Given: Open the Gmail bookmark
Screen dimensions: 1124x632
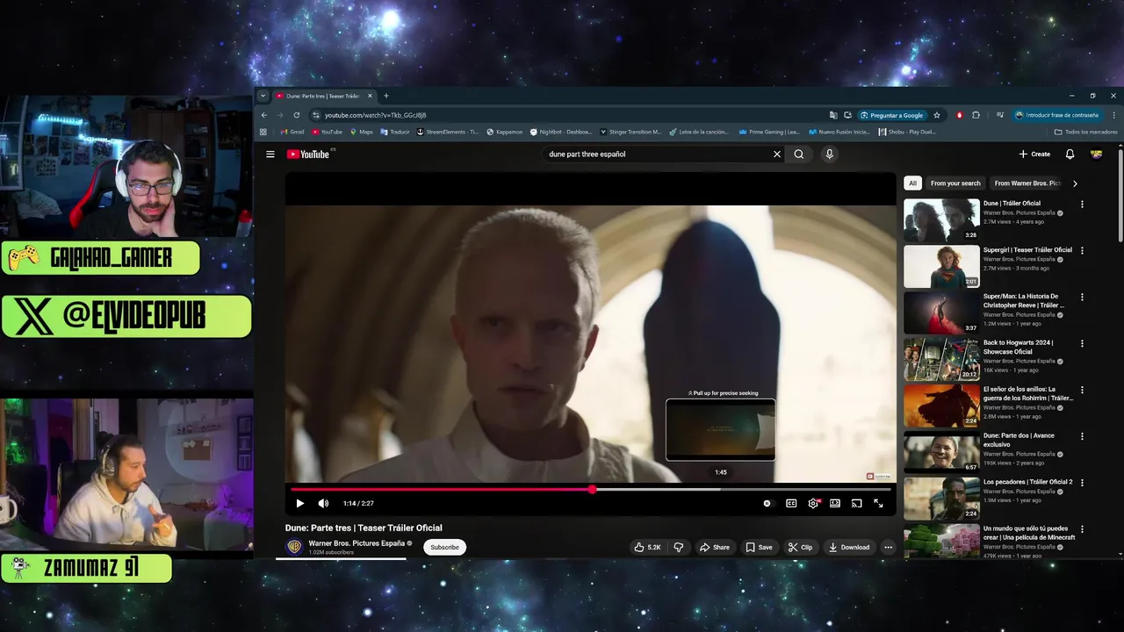Looking at the screenshot, I should pyautogui.click(x=292, y=133).
